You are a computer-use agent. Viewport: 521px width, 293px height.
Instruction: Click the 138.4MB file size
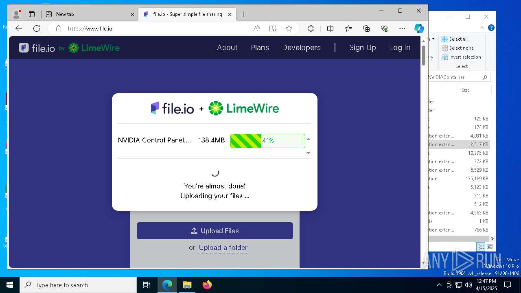tap(211, 140)
